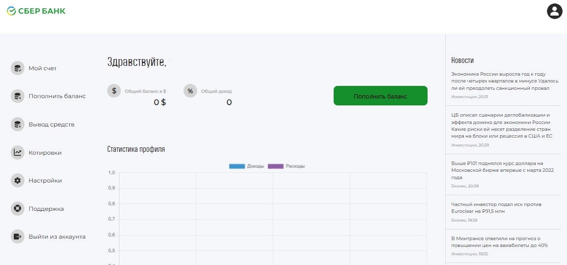567x265 pixels.
Task: Open Пополнить баланс in the sidebar
Action: pyautogui.click(x=57, y=96)
